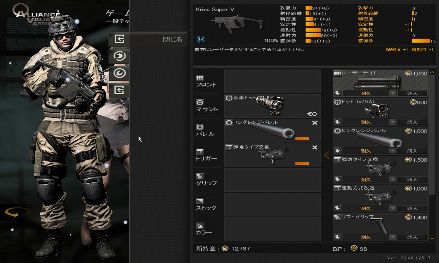Select the フロント attachment category
Viewport: 439px width, 263px height.
(207, 81)
